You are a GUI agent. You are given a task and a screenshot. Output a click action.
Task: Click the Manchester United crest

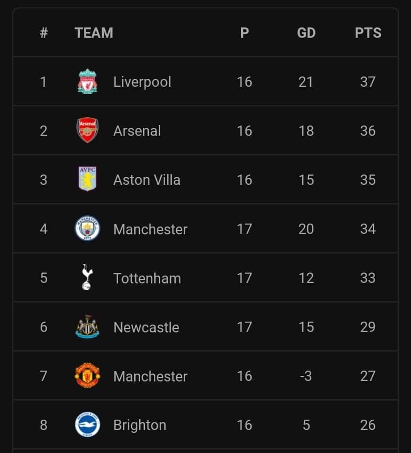tap(88, 376)
